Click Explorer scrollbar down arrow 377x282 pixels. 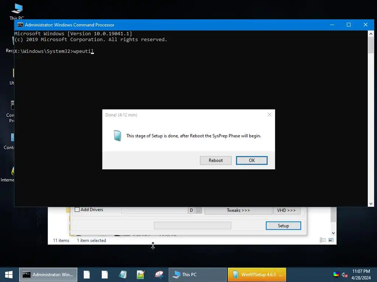[x=333, y=233]
